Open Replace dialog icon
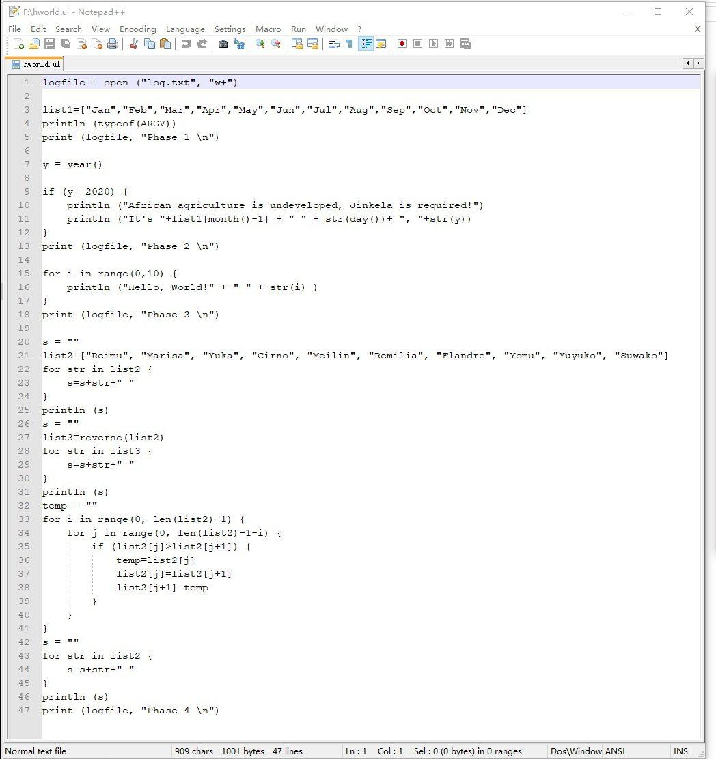 [239, 44]
